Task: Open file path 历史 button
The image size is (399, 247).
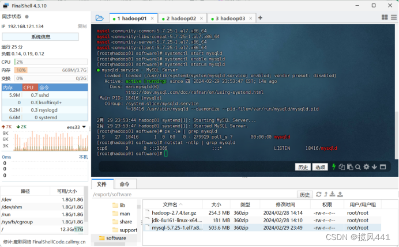Action: 304,195
